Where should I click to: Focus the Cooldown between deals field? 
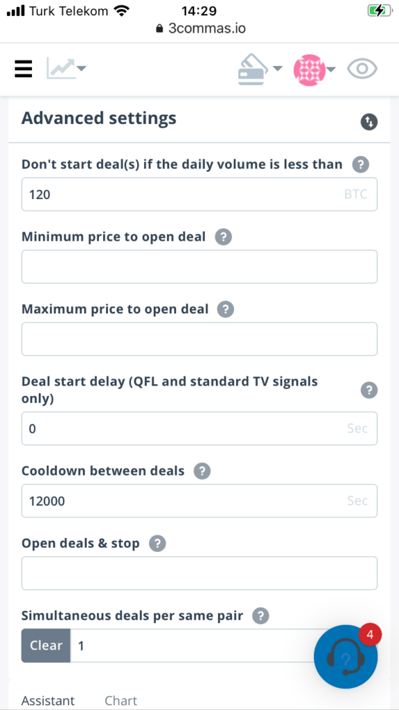click(199, 501)
